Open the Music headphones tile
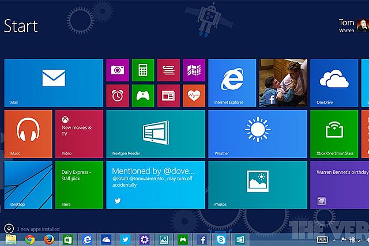The height and width of the screenshot is (246, 369). pos(28,134)
